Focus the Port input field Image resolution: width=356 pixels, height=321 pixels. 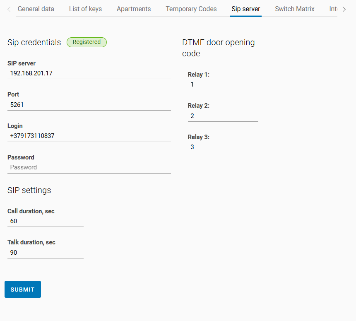(89, 105)
